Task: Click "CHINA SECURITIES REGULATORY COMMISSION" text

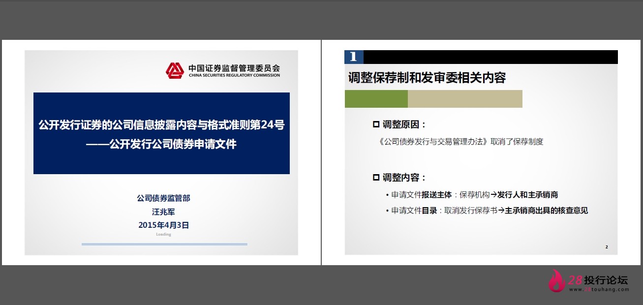Action: pos(234,75)
